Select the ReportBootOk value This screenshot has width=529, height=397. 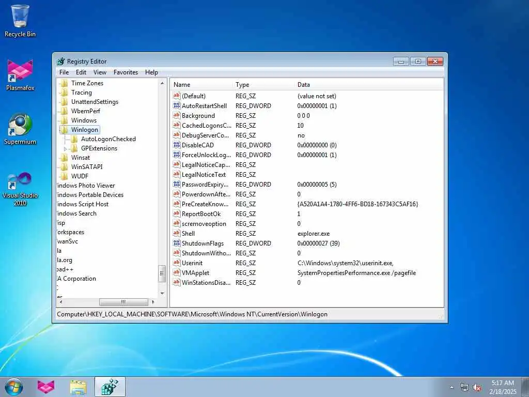click(x=201, y=213)
